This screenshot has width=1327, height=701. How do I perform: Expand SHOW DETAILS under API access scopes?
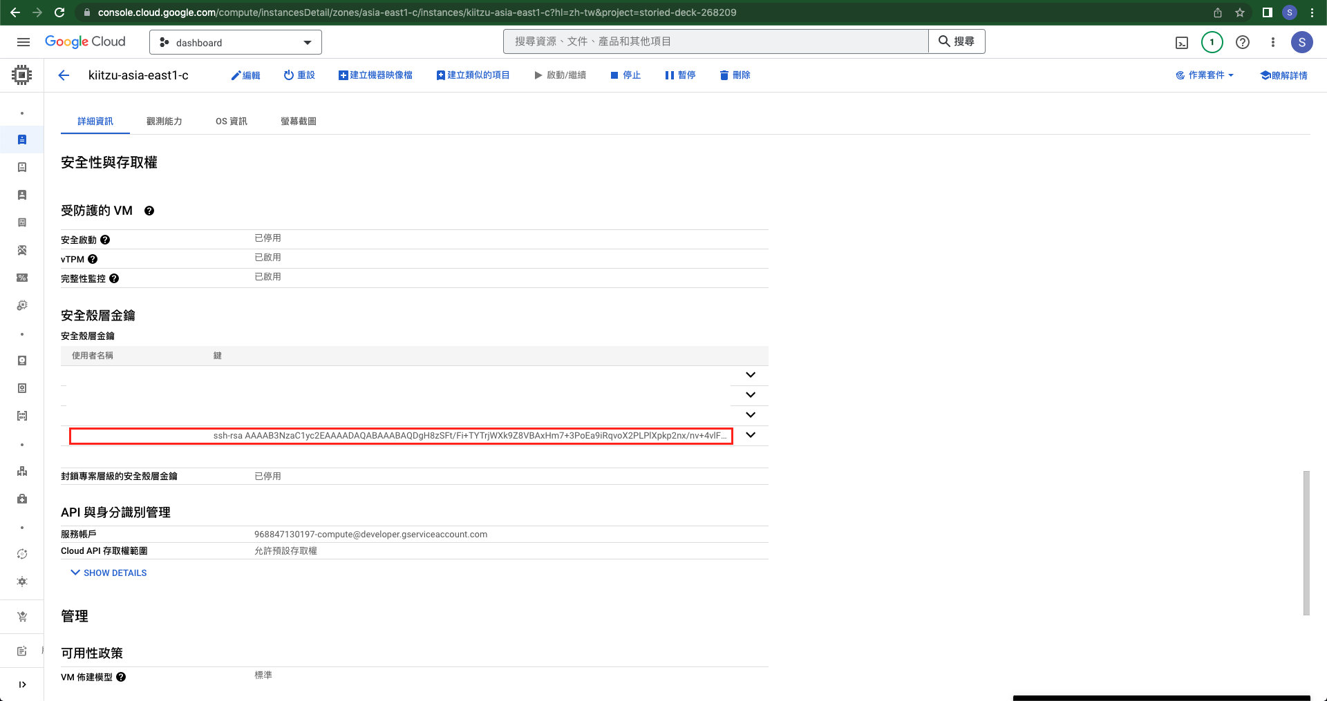(109, 573)
